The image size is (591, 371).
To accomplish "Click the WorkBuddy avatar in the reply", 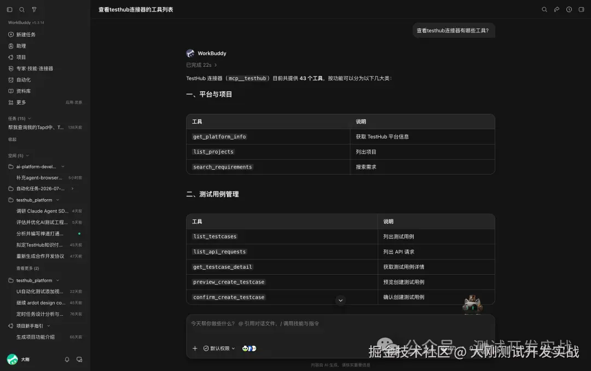I will [190, 53].
